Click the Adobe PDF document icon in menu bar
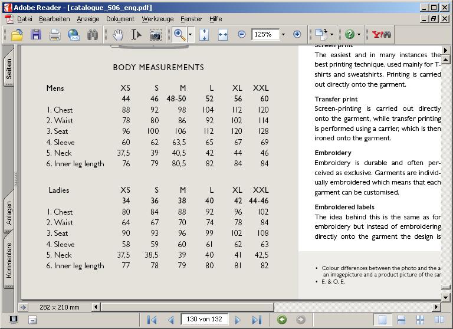Viewport: 453px width, 329px height. coord(9,19)
